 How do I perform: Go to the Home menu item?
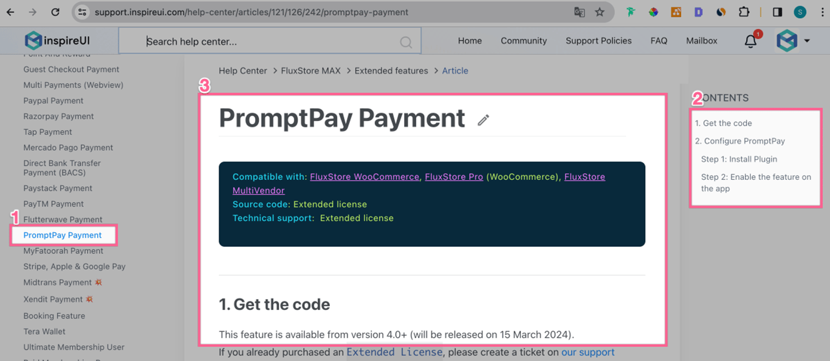pos(470,41)
